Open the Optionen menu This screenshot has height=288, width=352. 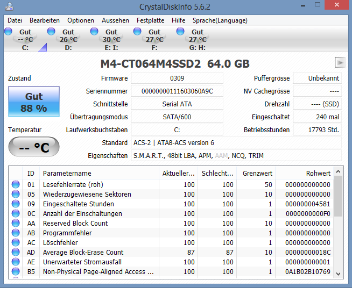(81, 20)
